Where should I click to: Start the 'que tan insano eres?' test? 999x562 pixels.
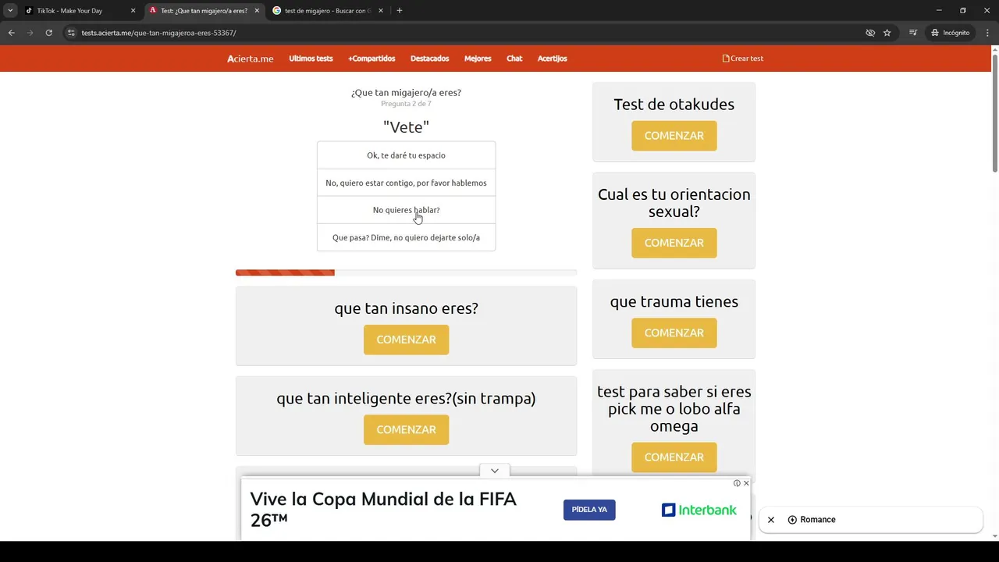pyautogui.click(x=406, y=340)
